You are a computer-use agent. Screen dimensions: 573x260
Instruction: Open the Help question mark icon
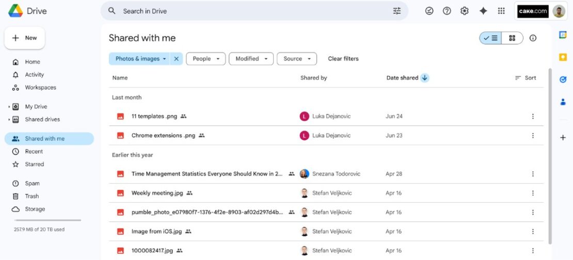coord(447,11)
